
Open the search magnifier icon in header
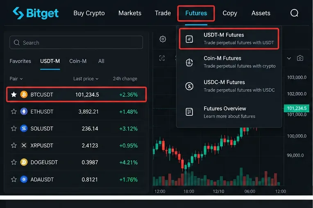pos(294,13)
